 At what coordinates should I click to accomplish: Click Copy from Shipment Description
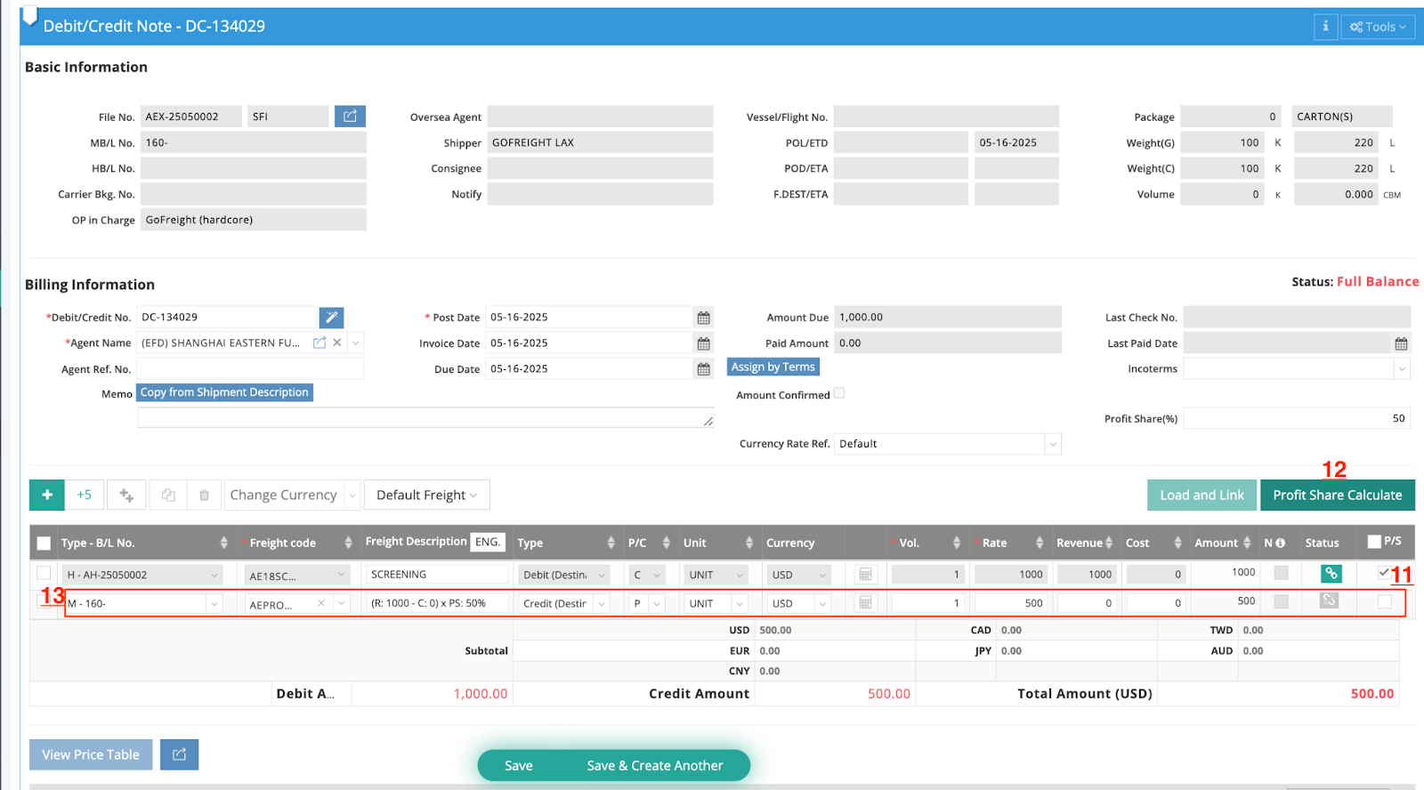[224, 392]
